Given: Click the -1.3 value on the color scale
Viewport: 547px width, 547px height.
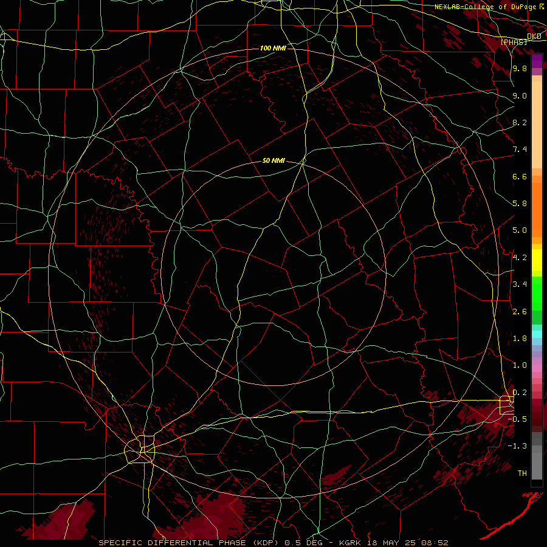Looking at the screenshot, I should (517, 447).
